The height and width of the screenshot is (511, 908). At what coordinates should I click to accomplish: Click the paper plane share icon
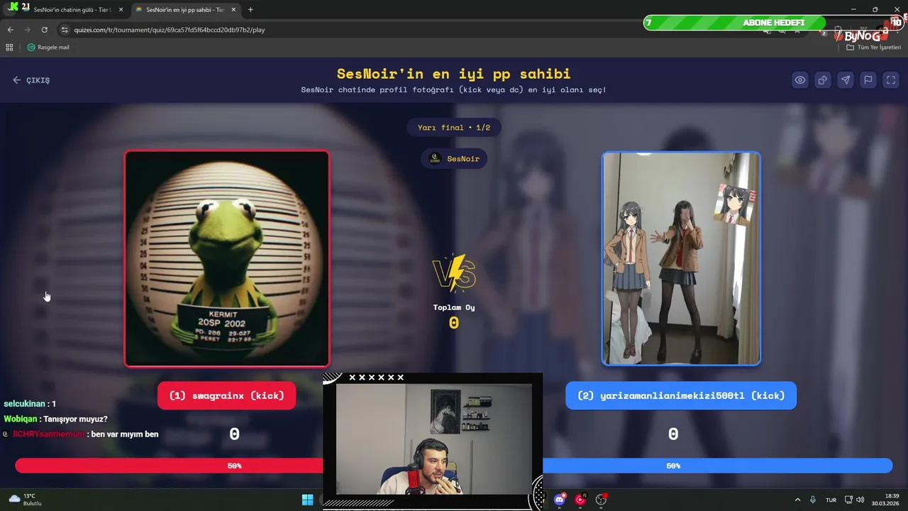tap(846, 80)
